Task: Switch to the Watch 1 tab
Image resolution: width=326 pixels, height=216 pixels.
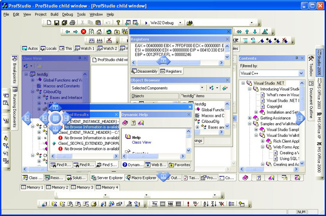Action: pyautogui.click(x=85, y=49)
